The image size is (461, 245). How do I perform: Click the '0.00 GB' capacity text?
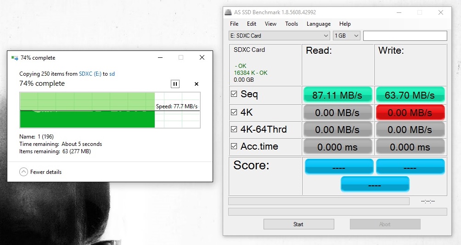(244, 80)
